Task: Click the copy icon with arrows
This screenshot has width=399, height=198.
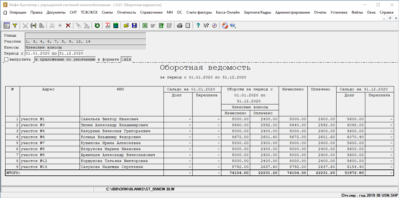Action: [x=33, y=25]
